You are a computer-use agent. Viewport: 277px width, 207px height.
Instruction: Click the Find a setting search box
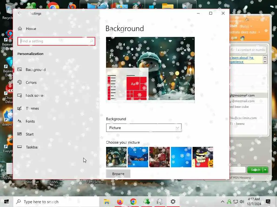pyautogui.click(x=56, y=41)
